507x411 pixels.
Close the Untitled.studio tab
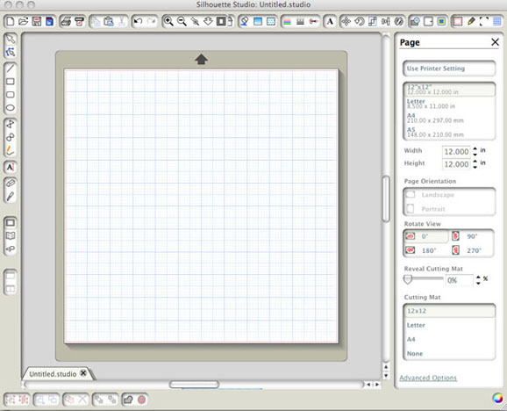(83, 373)
